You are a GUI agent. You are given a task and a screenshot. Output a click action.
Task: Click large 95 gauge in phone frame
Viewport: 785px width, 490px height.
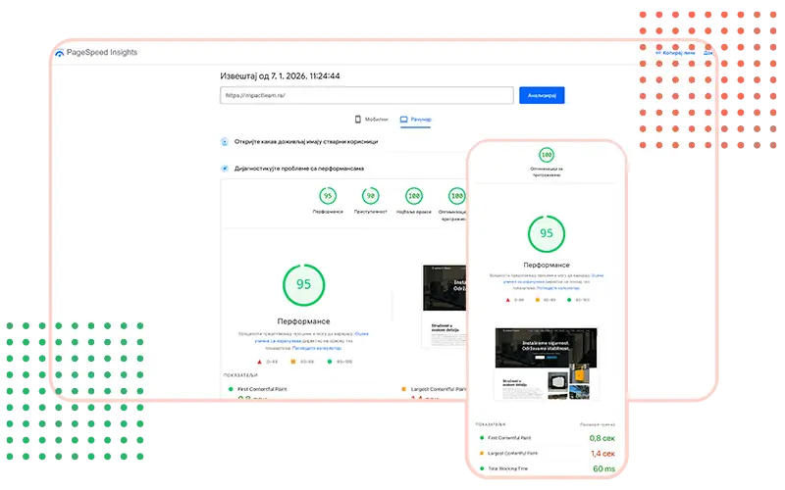(547, 233)
